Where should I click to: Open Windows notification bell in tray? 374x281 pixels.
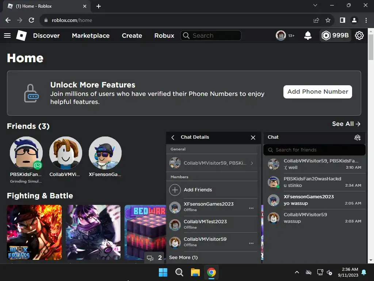(364, 272)
